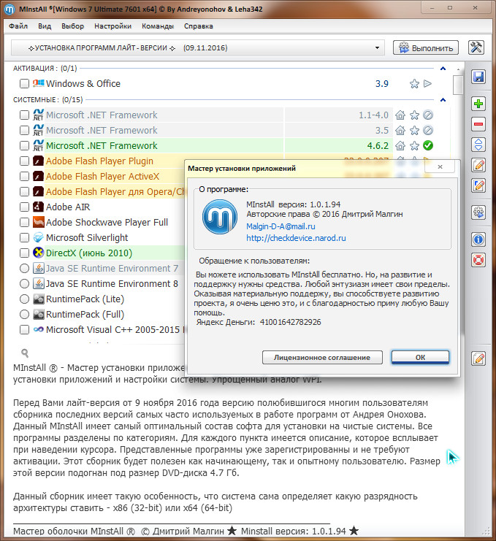This screenshot has height=541, width=496.
Task: Click home icon in .NET Framework 3.5 row
Action: (x=400, y=131)
